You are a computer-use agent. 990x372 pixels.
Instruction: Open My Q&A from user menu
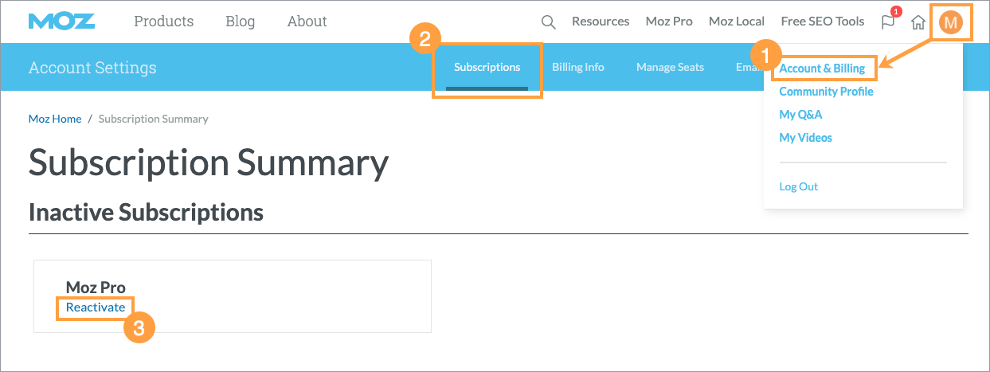pyautogui.click(x=800, y=115)
